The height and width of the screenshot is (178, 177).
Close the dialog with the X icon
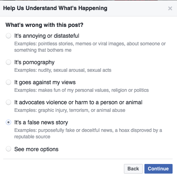pyautogui.click(x=170, y=8)
